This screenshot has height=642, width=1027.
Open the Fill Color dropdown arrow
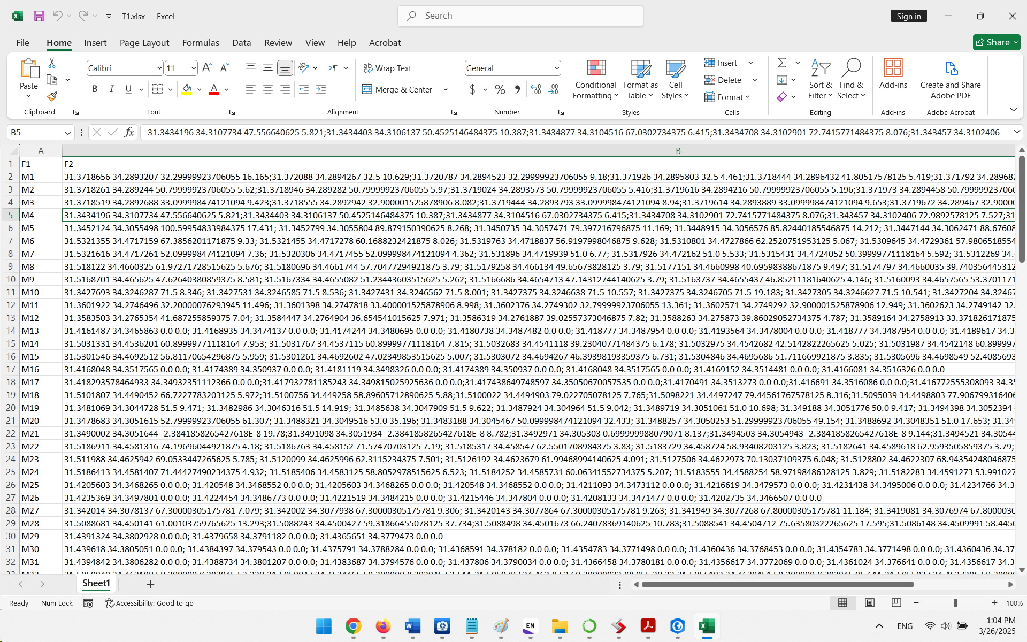click(x=198, y=89)
